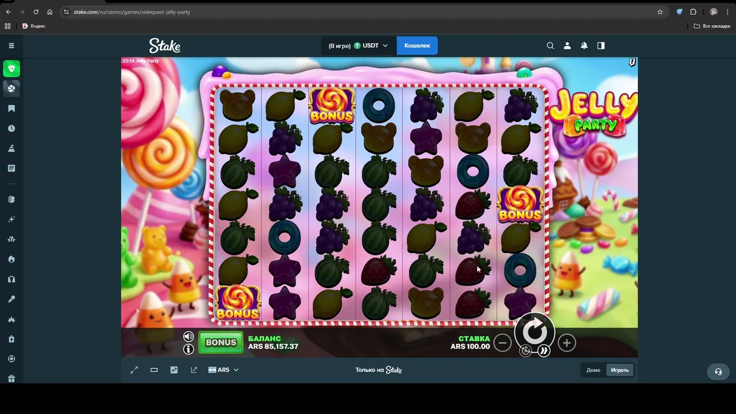Open the green Casino section icon
This screenshot has height=414, width=736.
[x=11, y=68]
